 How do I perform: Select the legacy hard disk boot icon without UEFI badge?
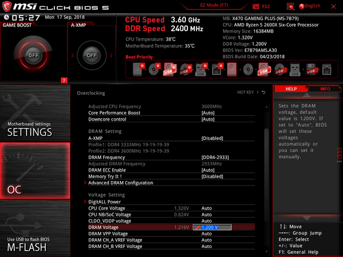232,70
